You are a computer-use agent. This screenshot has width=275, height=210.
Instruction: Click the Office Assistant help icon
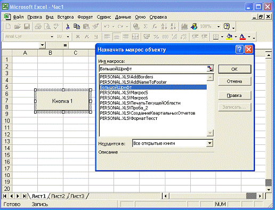(x=227, y=27)
